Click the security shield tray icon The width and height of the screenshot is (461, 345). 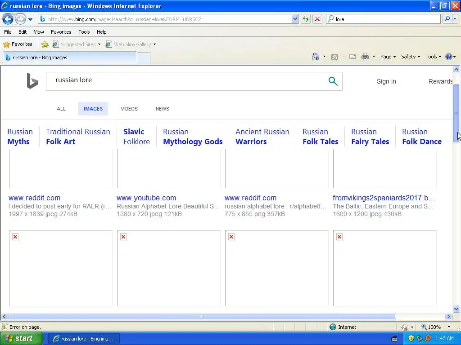tap(411, 339)
